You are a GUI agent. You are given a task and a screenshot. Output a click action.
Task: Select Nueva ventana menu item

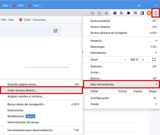tap(122, 27)
